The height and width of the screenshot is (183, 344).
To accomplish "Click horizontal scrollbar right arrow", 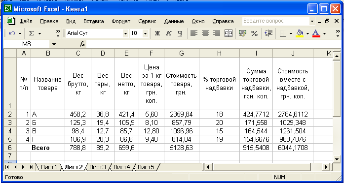I will click(326, 167).
